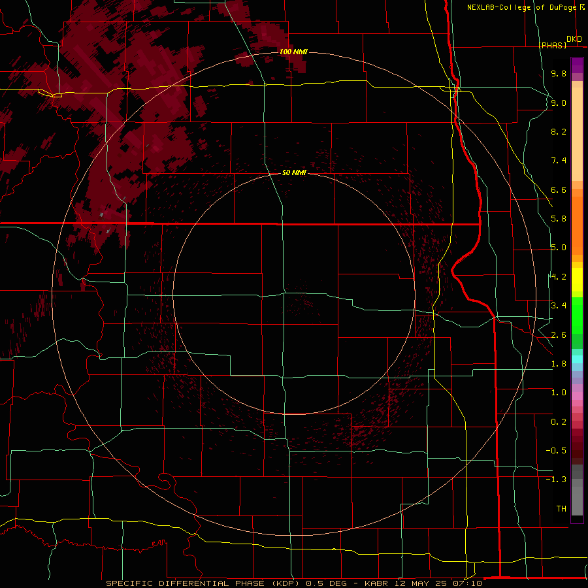Image resolution: width=588 pixels, height=588 pixels.
Task: Click the pink segment of the color bar
Action: pos(577,396)
